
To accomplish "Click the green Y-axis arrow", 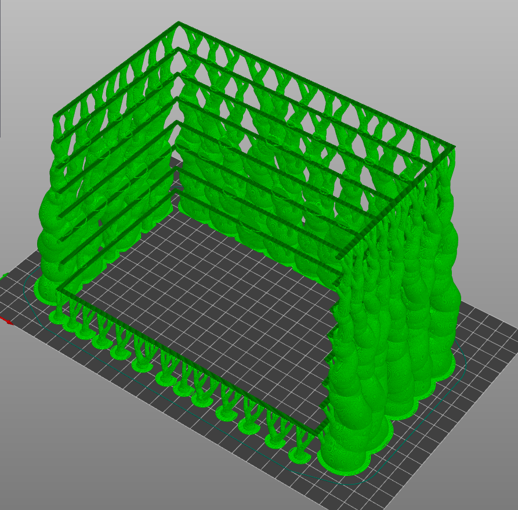I will point(5,276).
